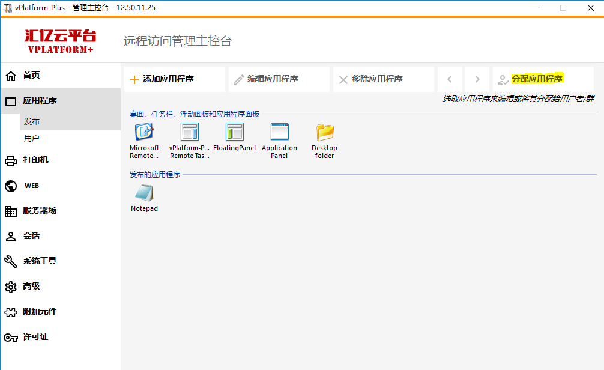Image resolution: width=604 pixels, height=370 pixels.
Task: Open the WEB section with globe icon
Action: (31, 186)
